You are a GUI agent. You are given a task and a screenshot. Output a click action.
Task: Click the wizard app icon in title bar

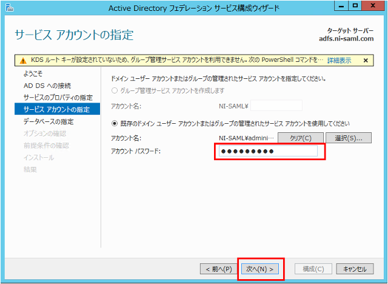[x=10, y=8]
